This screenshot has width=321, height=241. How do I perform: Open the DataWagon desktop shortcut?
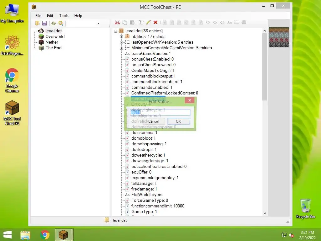pyautogui.click(x=12, y=45)
